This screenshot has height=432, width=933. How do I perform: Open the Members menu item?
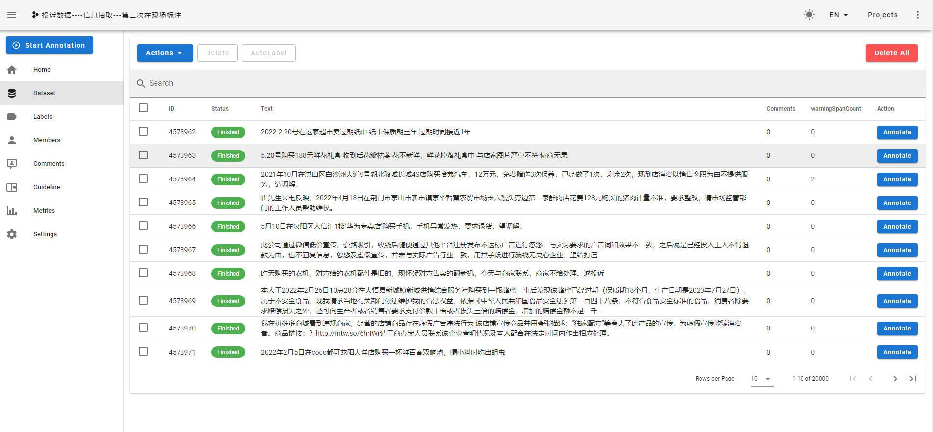(x=61, y=140)
